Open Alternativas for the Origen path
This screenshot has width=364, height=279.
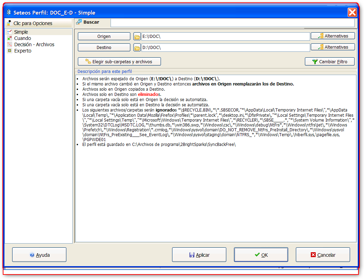[333, 36]
